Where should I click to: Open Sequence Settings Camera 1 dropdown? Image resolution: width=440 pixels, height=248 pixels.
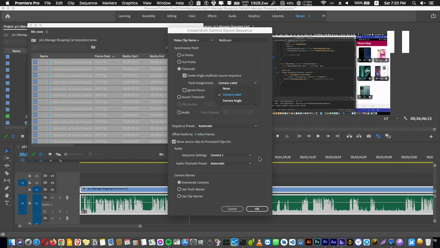(x=231, y=155)
